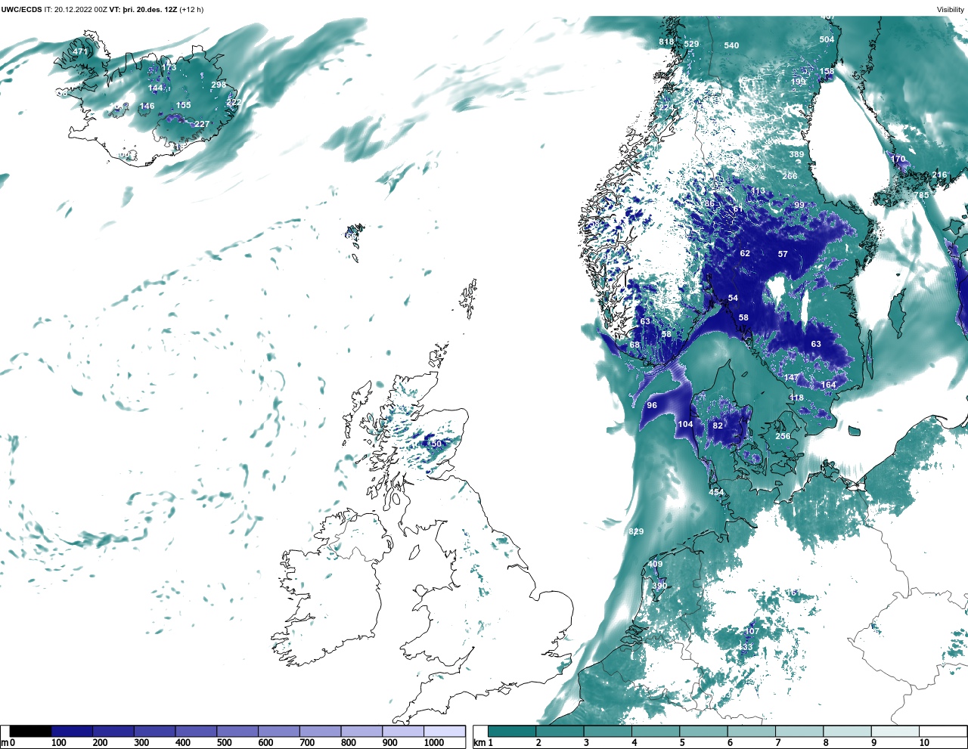
Task: Click the '818' value near northern Norway
Action: pos(666,42)
